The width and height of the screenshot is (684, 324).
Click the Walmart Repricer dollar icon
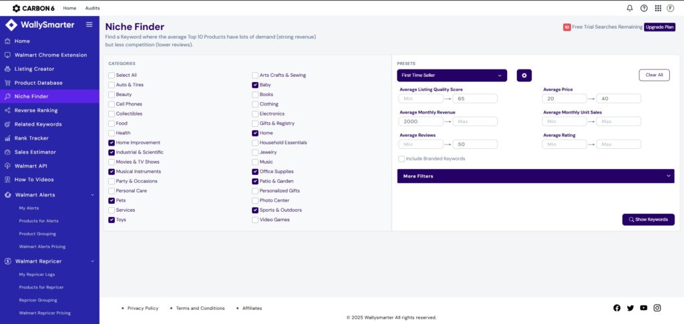[x=8, y=261]
